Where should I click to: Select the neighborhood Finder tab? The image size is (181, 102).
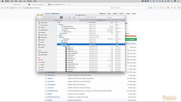pyautogui.click(x=58, y=20)
